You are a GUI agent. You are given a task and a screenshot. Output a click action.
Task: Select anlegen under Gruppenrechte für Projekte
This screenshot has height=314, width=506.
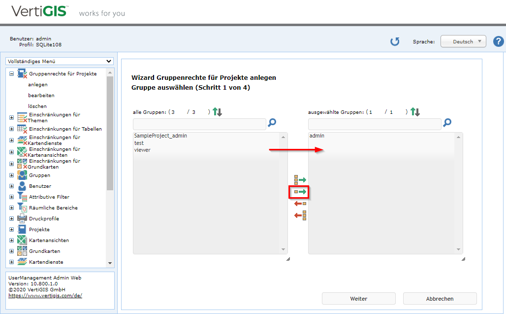tap(38, 85)
